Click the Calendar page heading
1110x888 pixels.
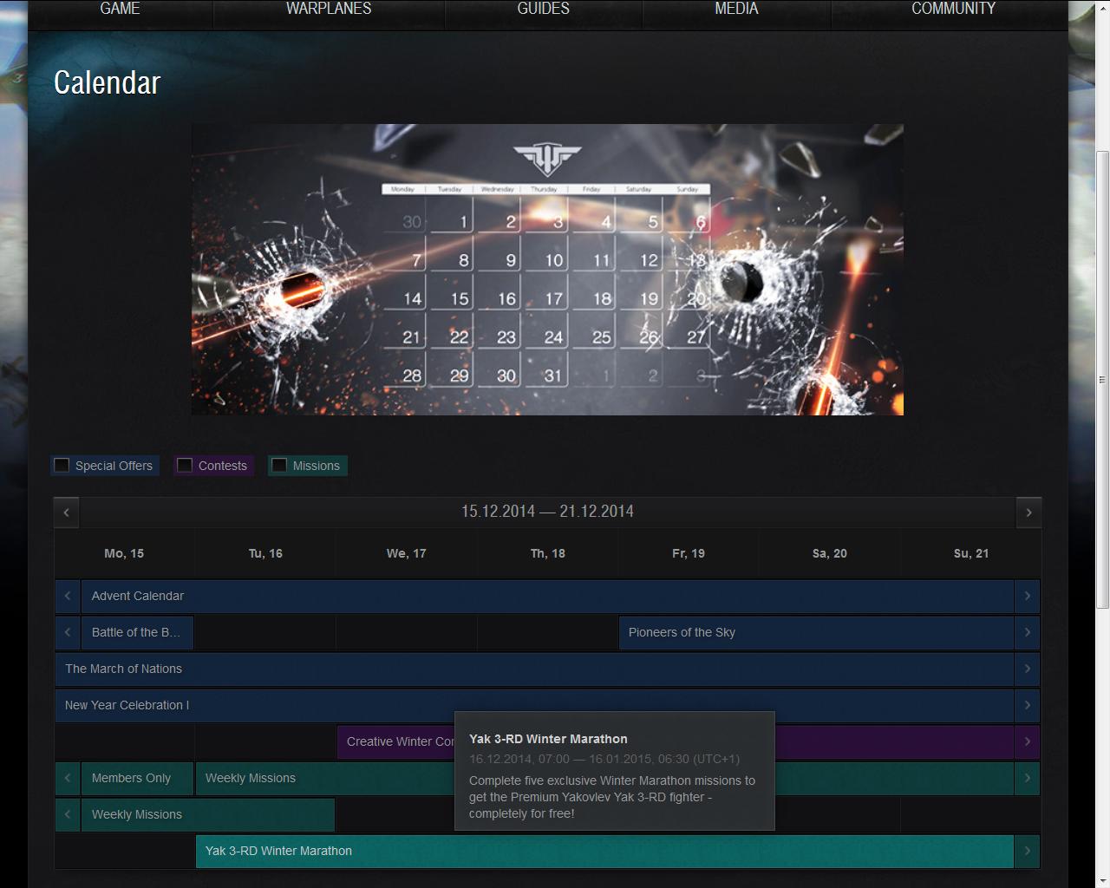(108, 82)
